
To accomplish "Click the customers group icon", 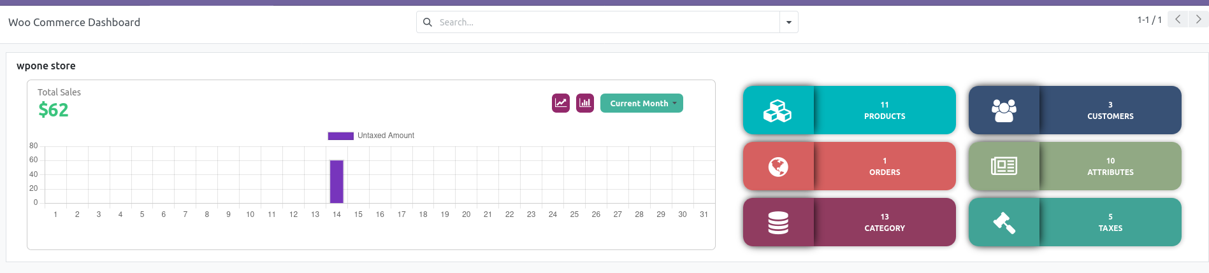I will coord(1004,111).
